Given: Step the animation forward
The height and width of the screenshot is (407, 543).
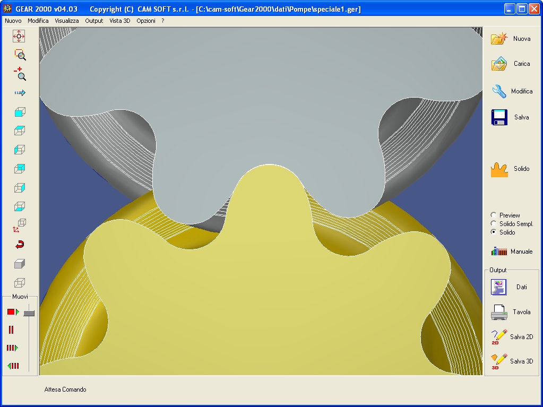Looking at the screenshot, I should [x=12, y=348].
